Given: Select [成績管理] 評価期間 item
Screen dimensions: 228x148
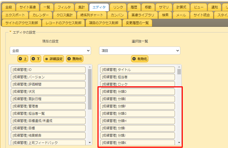Looking at the screenshot, I should pyautogui.click(x=48, y=84).
